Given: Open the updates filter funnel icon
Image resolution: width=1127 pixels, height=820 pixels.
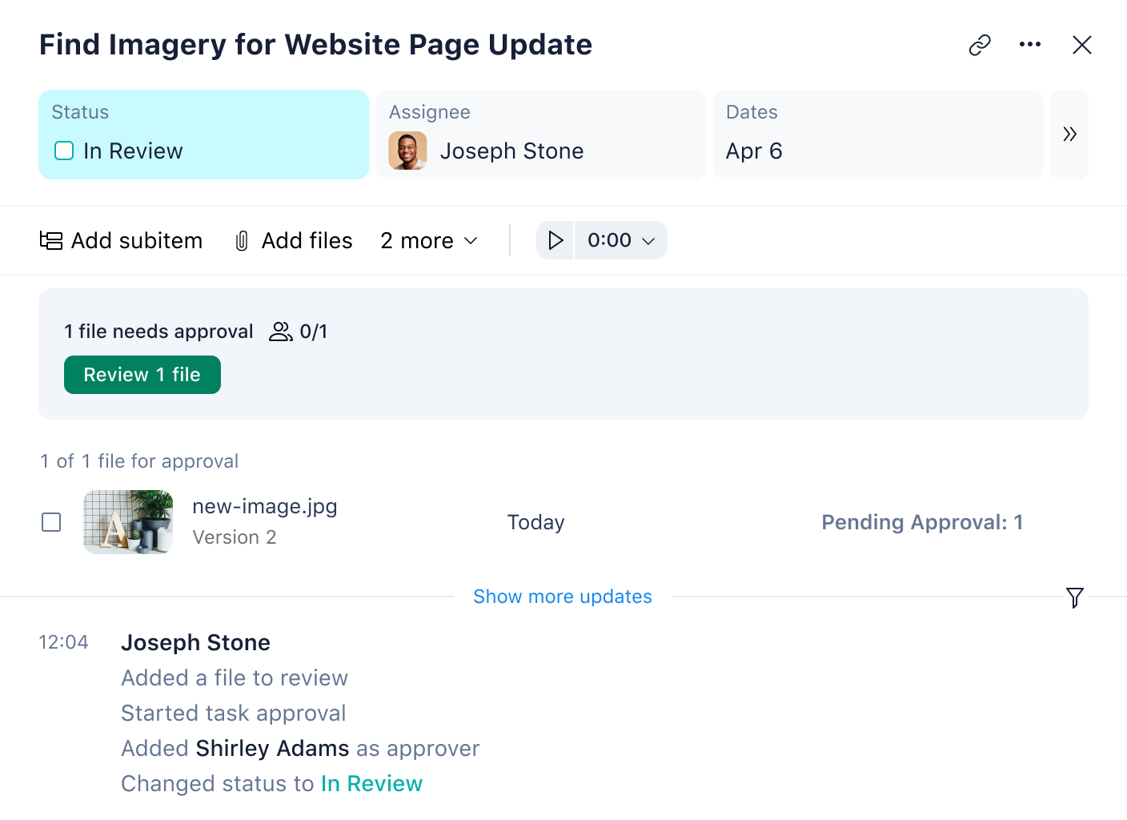Looking at the screenshot, I should [1074, 597].
